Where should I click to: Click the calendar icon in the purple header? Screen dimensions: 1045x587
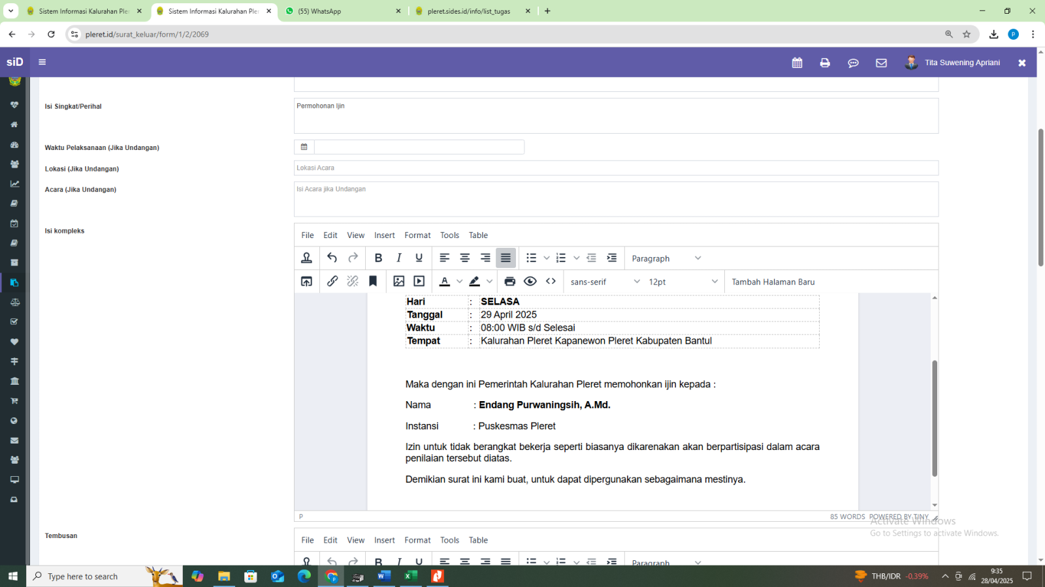click(797, 63)
